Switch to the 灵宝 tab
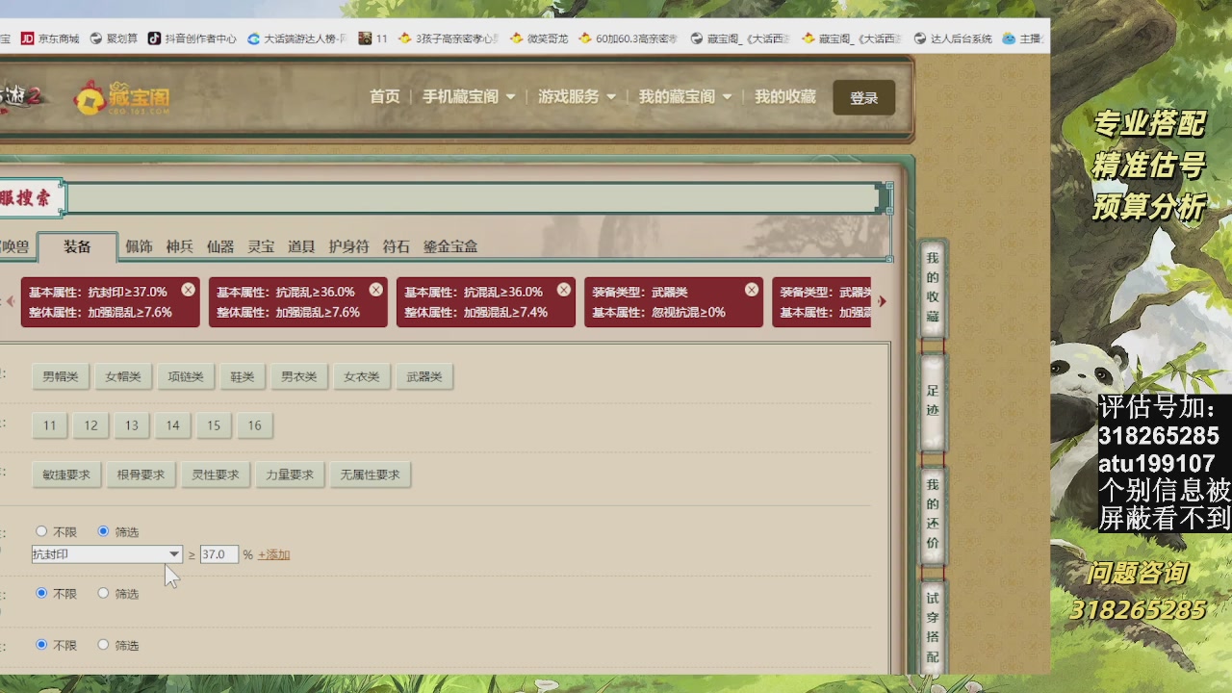This screenshot has height=693, width=1232. tap(261, 246)
